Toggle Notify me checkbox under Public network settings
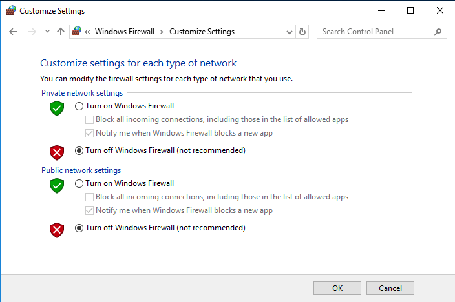455x302 pixels. (x=89, y=210)
